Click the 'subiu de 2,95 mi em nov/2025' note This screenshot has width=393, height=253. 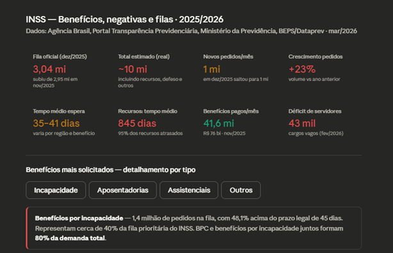pos(55,82)
